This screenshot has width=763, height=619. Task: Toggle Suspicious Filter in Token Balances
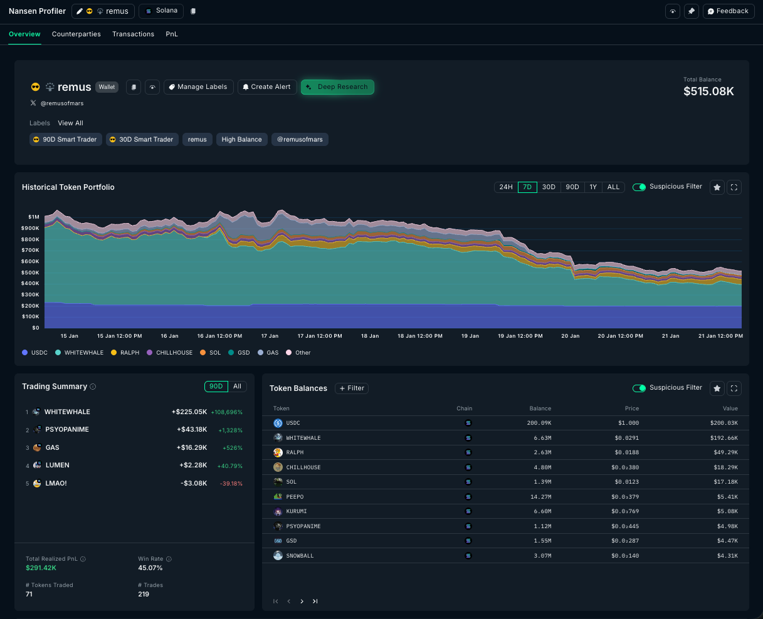point(639,388)
